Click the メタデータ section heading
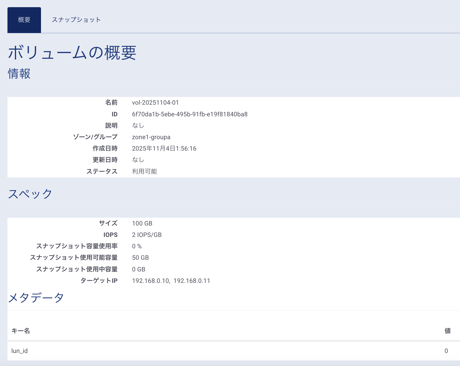Image resolution: width=460 pixels, height=366 pixels. 36,297
